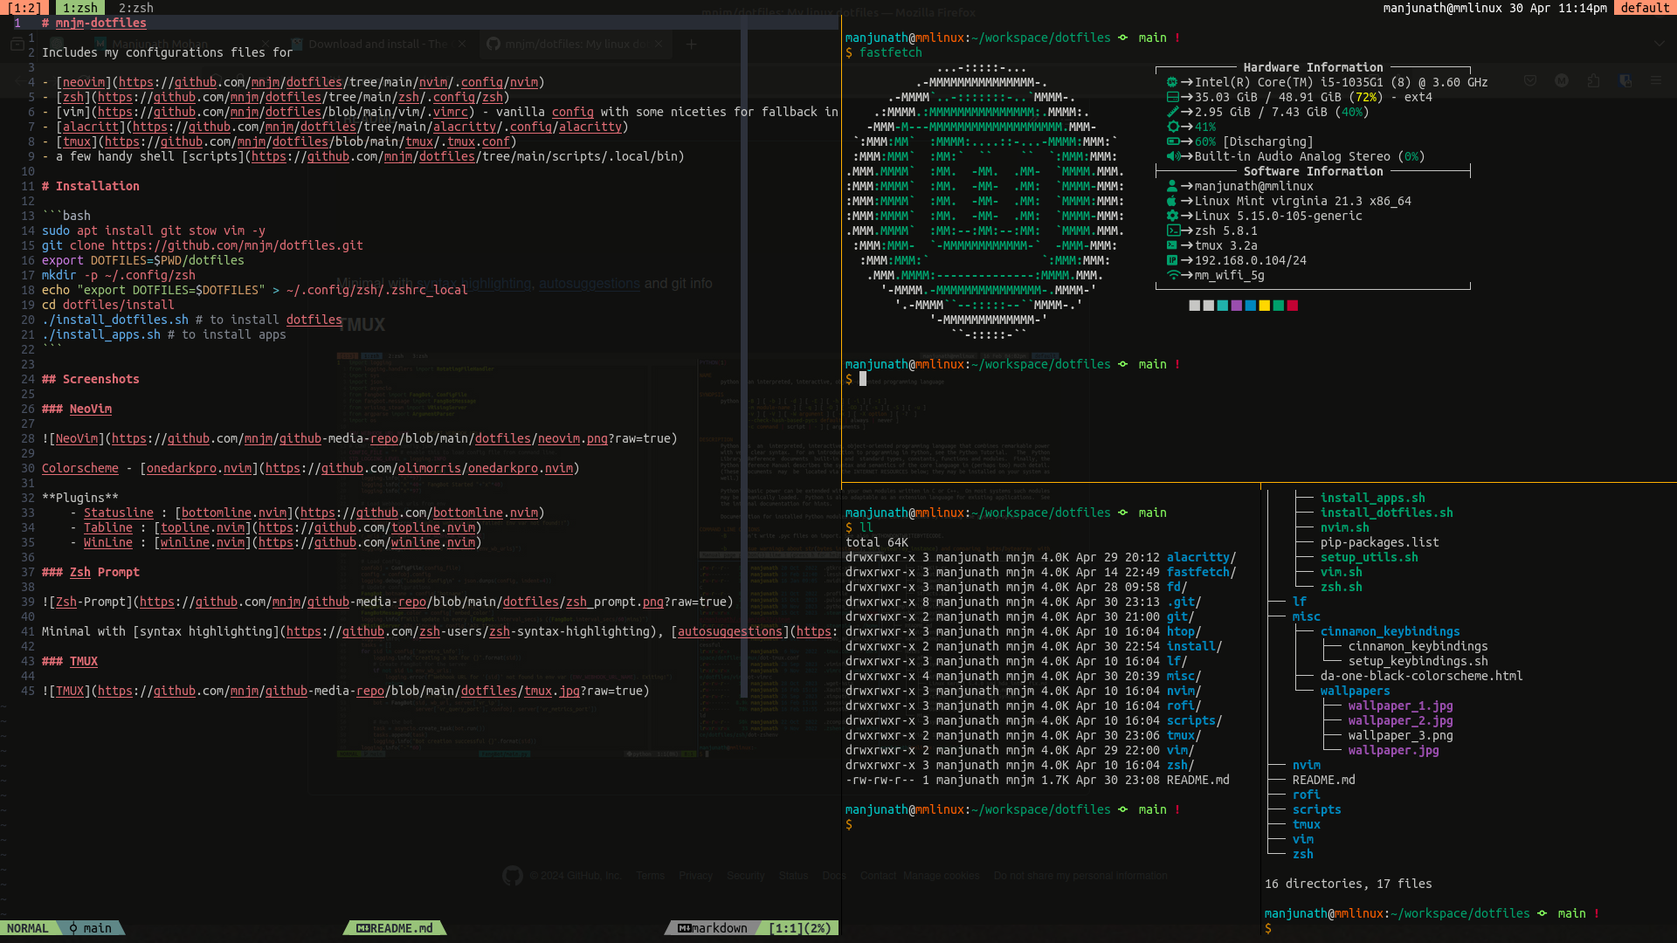Click the IP icon beside 192.168.0.104/24
The width and height of the screenshot is (1677, 943).
(x=1173, y=260)
